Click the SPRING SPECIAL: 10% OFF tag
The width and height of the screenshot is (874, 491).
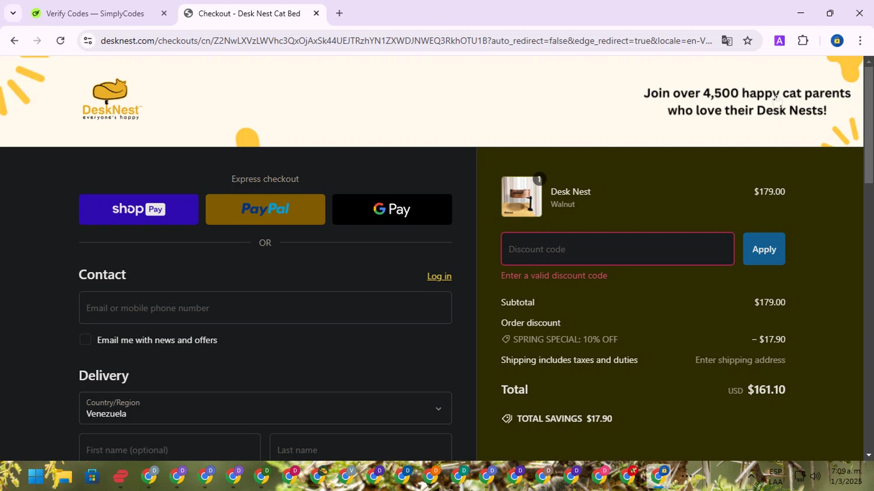(x=559, y=339)
